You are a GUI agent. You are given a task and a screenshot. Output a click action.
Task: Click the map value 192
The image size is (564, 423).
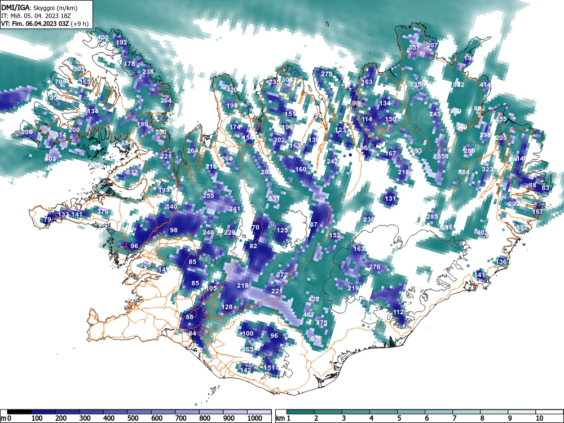point(122,42)
